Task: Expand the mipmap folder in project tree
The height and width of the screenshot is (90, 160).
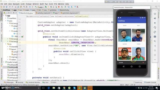Action: [x=8, y=57]
